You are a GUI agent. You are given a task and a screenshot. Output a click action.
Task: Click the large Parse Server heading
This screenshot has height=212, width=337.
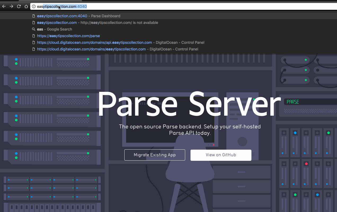coord(189,105)
